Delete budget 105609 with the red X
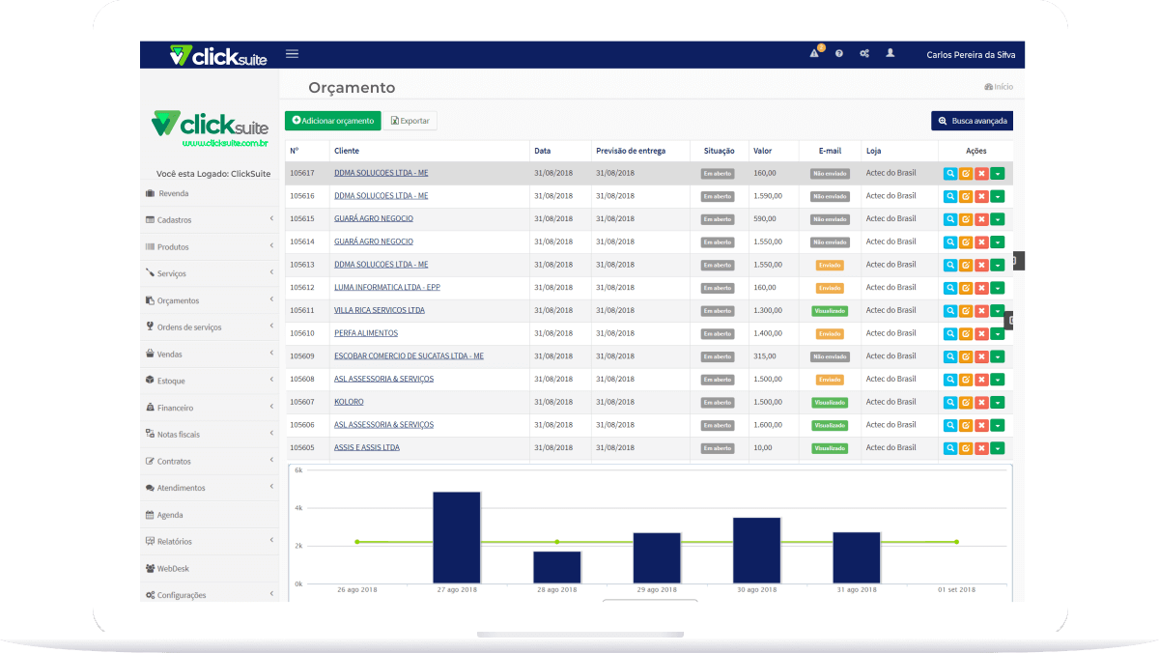 [x=981, y=356]
